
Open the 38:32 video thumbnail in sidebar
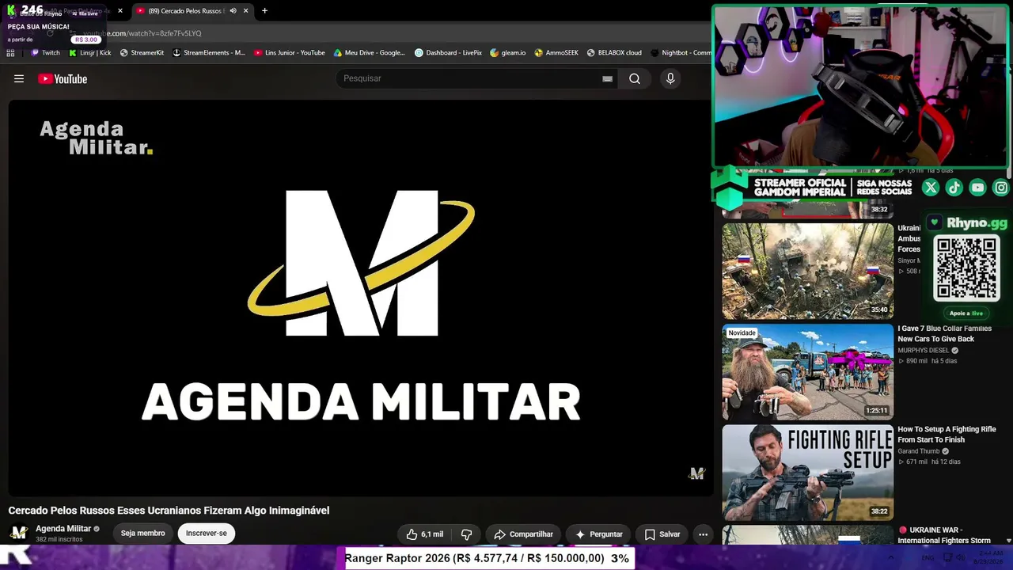coord(808,208)
